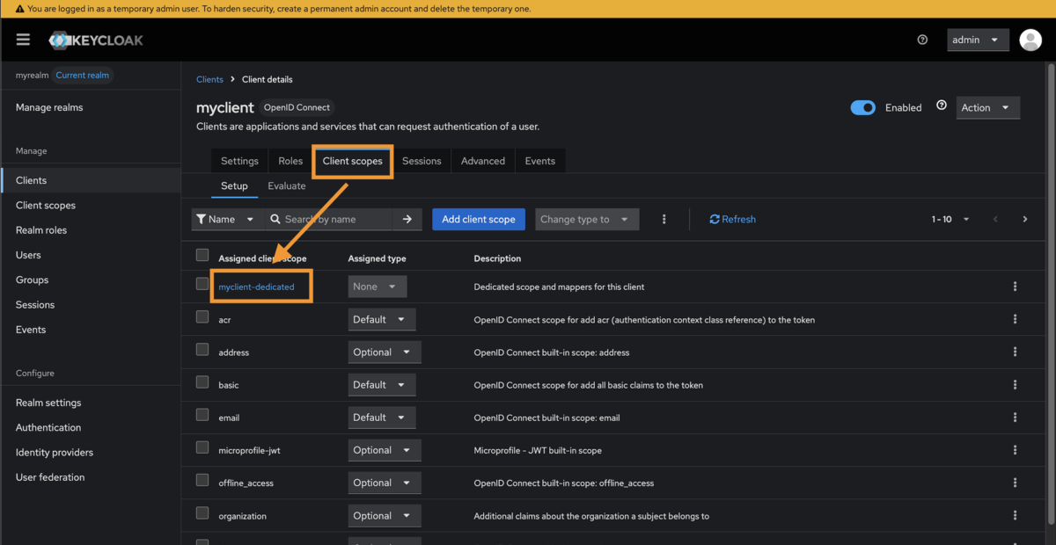This screenshot has height=545, width=1056.
Task: Select the acr row checkbox
Action: pos(202,316)
